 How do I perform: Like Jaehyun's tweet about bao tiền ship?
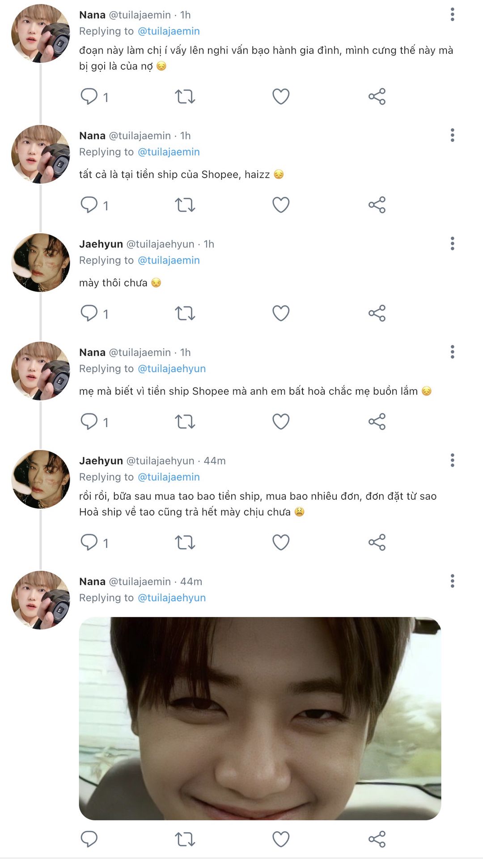[281, 542]
